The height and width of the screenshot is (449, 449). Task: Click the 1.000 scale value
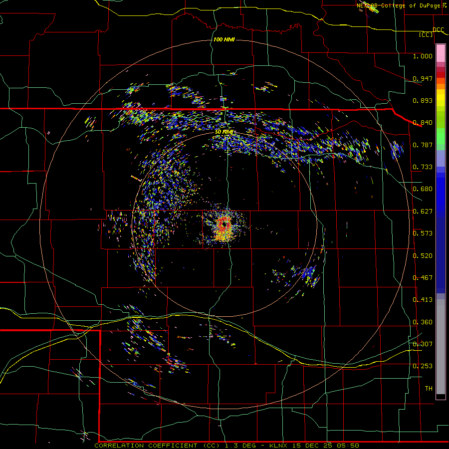point(423,56)
